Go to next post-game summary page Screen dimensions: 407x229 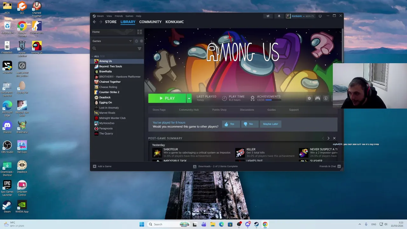pyautogui.click(x=328, y=138)
